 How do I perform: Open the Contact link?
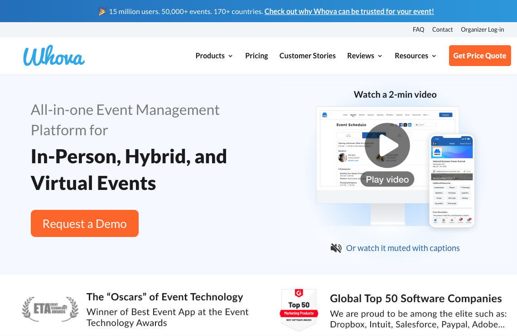click(x=442, y=29)
